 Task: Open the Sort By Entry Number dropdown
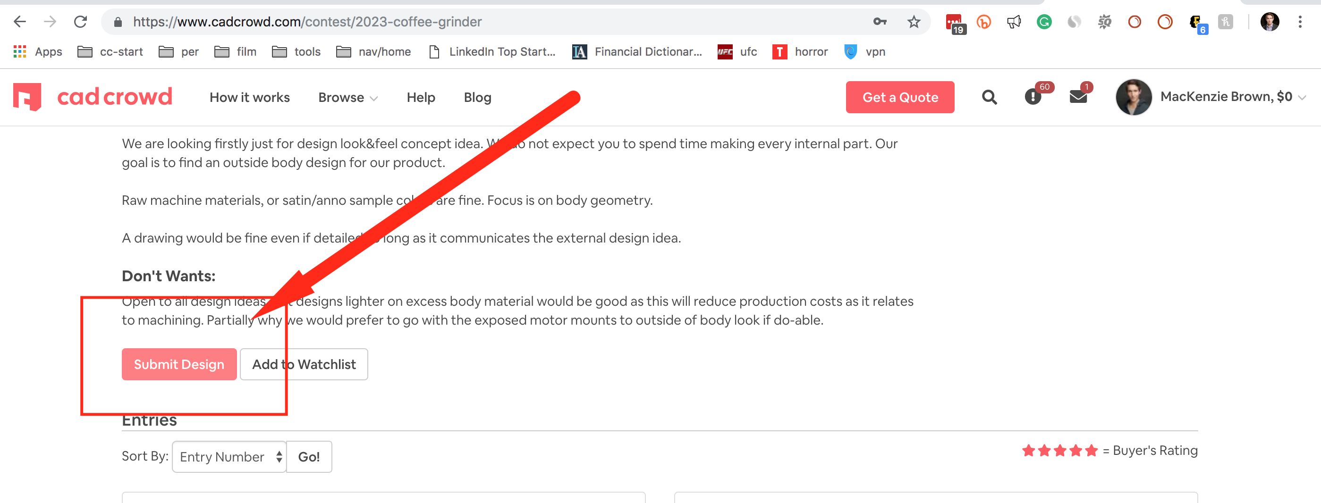pos(229,456)
